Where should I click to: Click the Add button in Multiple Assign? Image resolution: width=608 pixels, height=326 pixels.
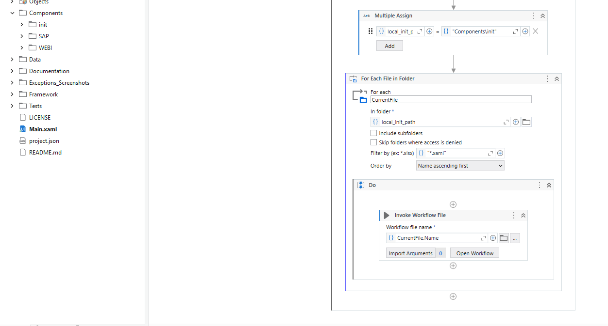click(x=389, y=45)
